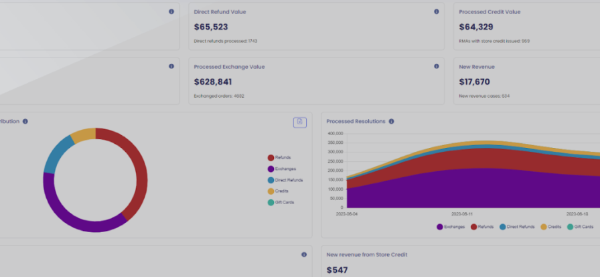Viewport: 600px width, 277px height.
Task: Click the info icon on Direct Refund Value card
Action: 437,11
